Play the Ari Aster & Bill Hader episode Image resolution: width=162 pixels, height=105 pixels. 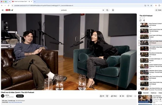[x=150, y=61]
